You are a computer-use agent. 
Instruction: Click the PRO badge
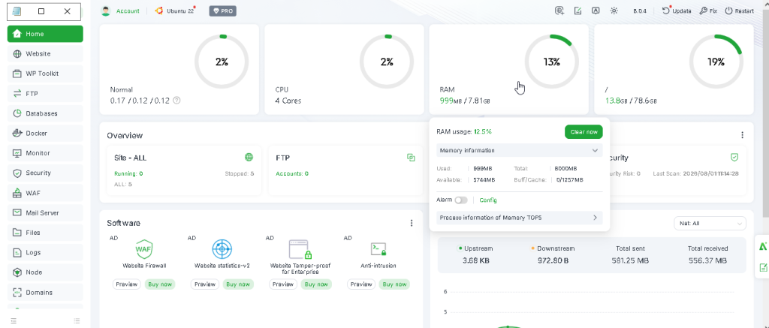[222, 11]
